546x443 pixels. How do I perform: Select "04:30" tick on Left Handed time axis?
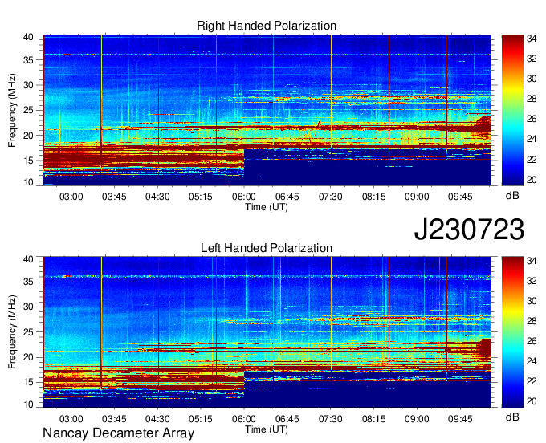157,419
